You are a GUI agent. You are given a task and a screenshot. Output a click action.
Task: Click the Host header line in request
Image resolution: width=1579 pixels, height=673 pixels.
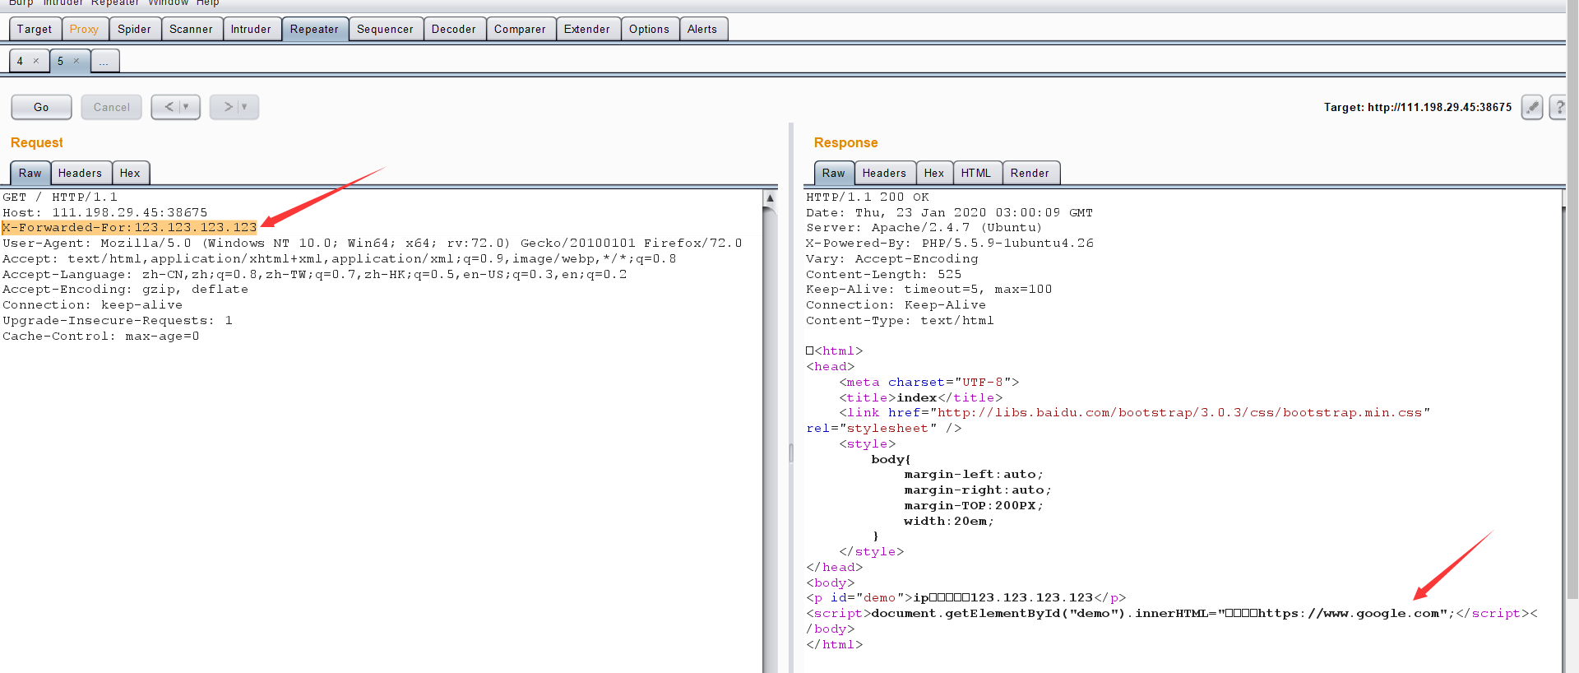105,212
